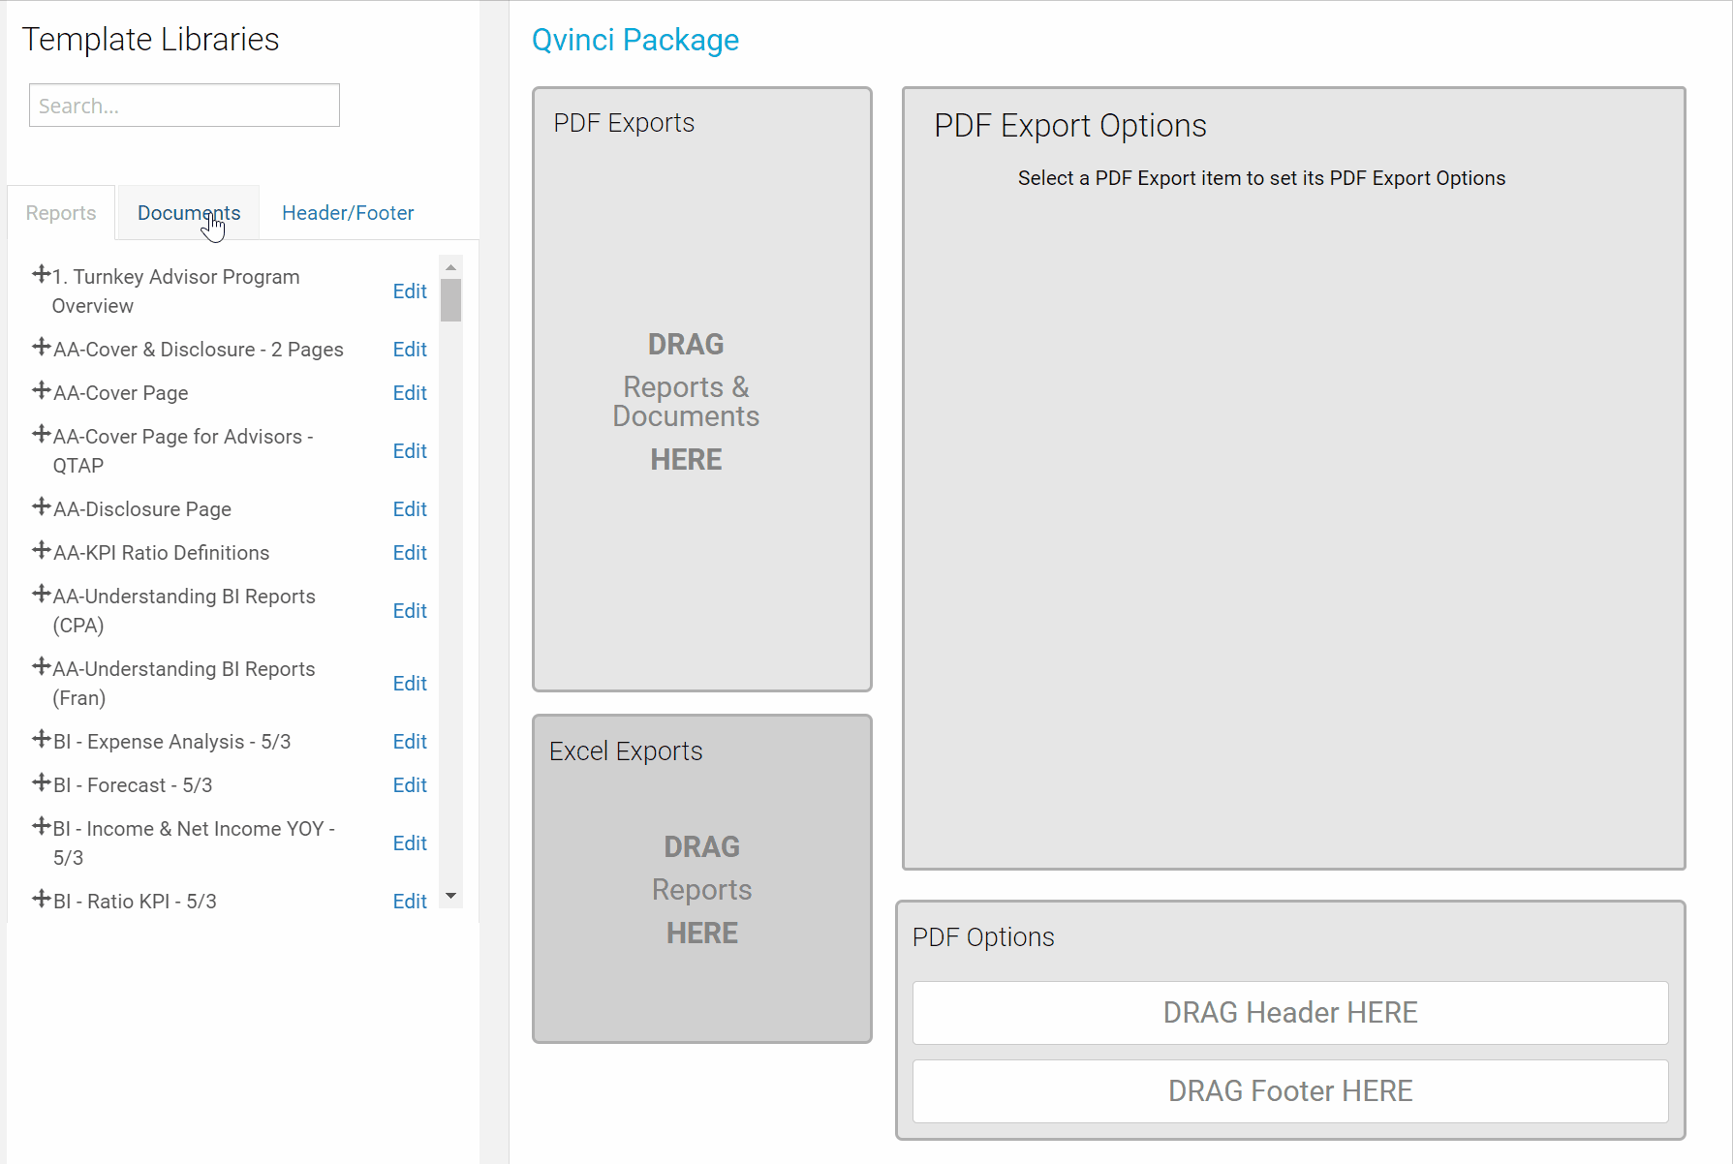Click the move handle for AA-Cover & Disclosure - 2 Pages

[42, 347]
